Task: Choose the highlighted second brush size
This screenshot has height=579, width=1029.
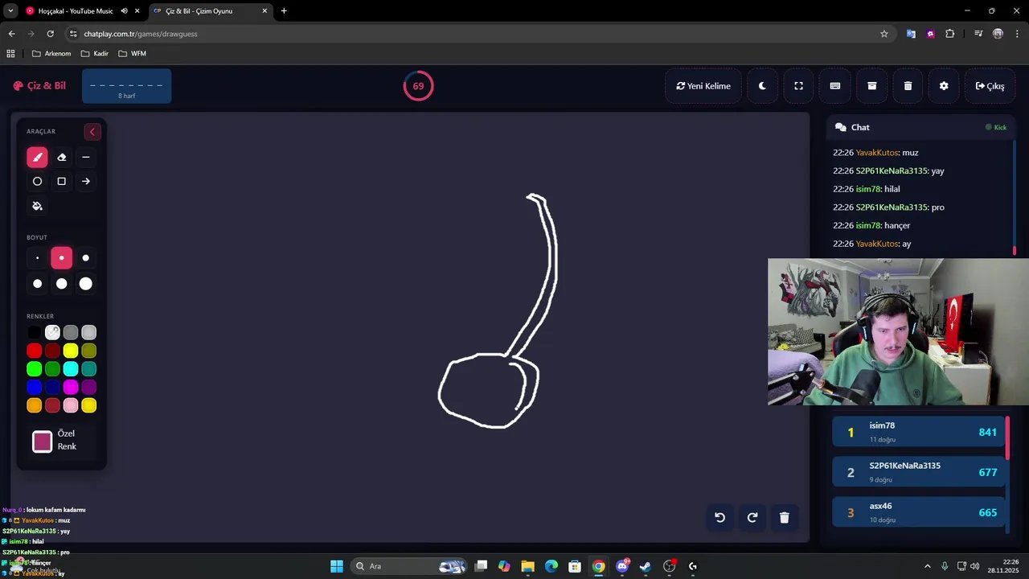Action: [61, 258]
